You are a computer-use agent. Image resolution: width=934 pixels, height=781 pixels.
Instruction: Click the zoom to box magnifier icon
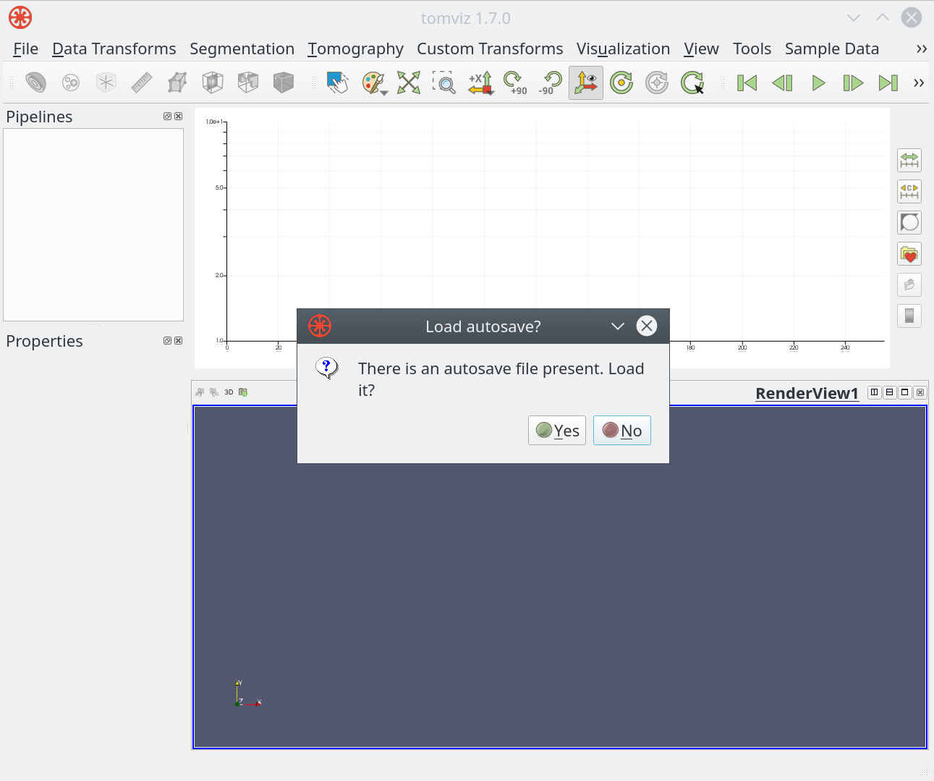pos(444,83)
